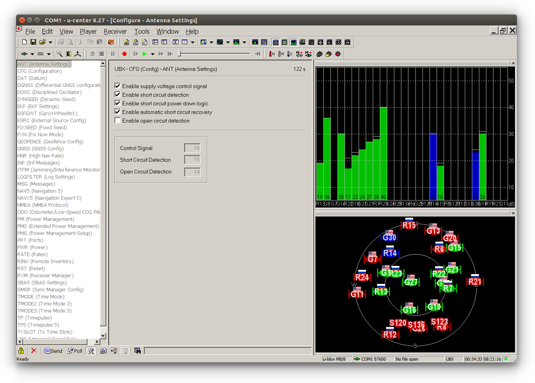Disable supply voltage control signal
Screen dimensions: 535x383
(118, 86)
